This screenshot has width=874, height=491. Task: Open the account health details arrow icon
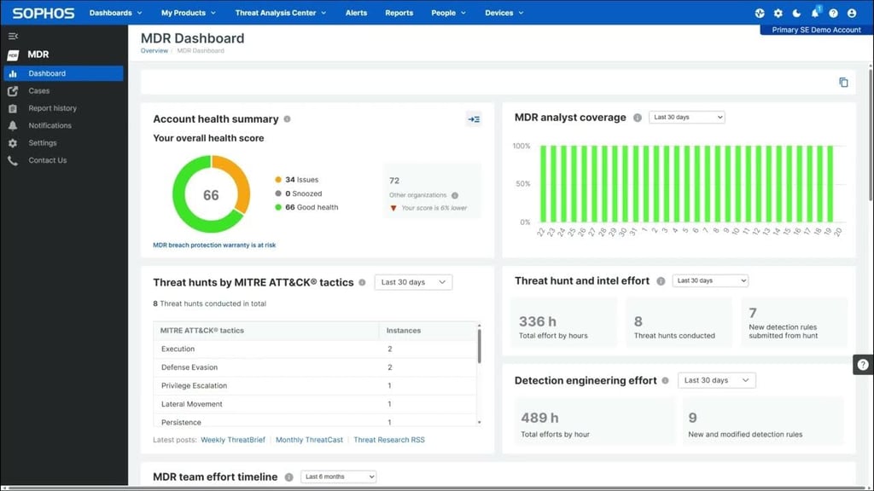point(474,119)
